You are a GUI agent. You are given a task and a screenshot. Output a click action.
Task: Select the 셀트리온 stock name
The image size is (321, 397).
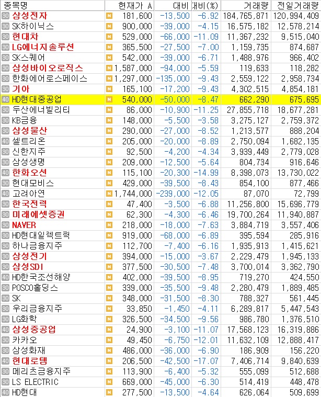pyautogui.click(x=29, y=141)
